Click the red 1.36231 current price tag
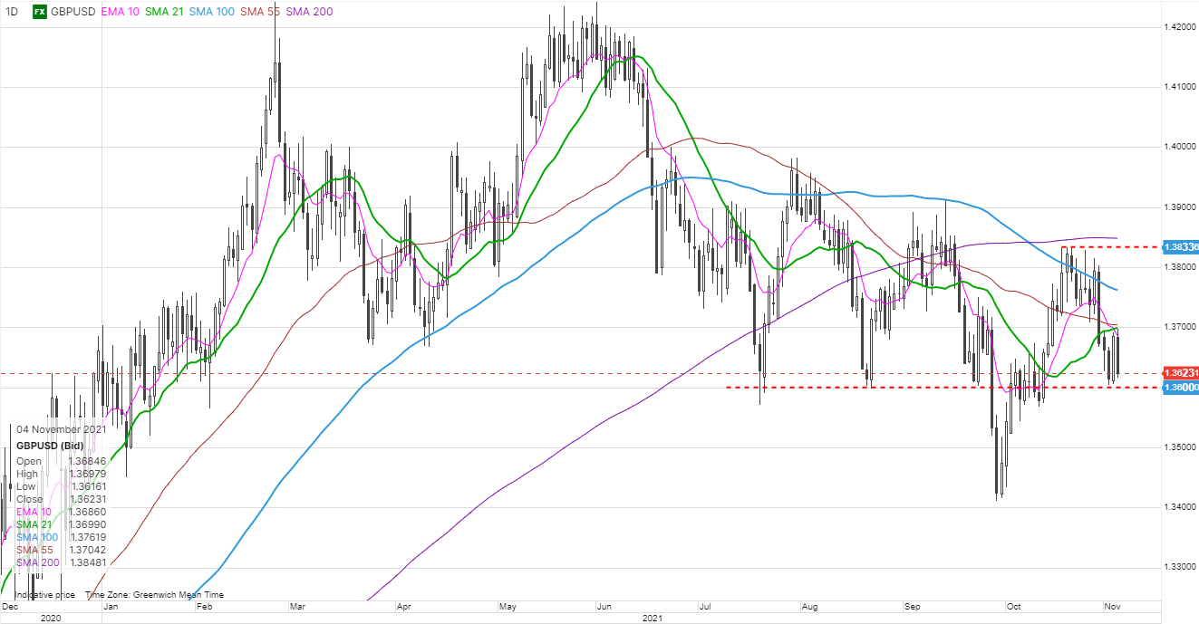1199x624 pixels. (x=1181, y=372)
